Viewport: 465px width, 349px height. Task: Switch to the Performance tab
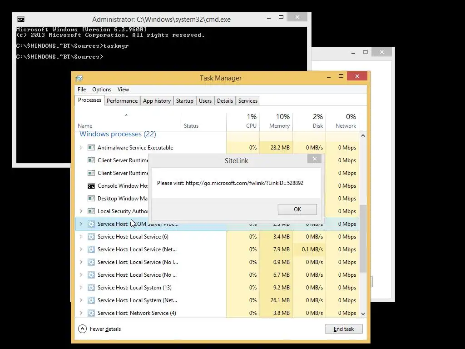coord(122,101)
